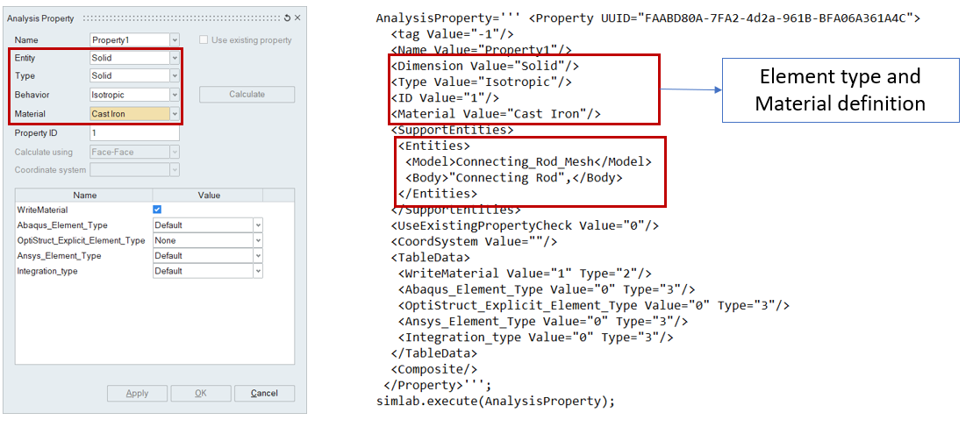Screen dimensions: 973x427
Task: Expand the Behavior dropdown showing Isotropic
Action: pos(175,95)
